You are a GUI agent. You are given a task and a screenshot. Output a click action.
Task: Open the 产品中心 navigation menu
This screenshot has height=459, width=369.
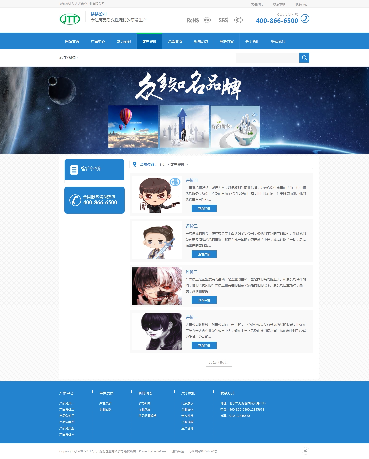coord(98,41)
